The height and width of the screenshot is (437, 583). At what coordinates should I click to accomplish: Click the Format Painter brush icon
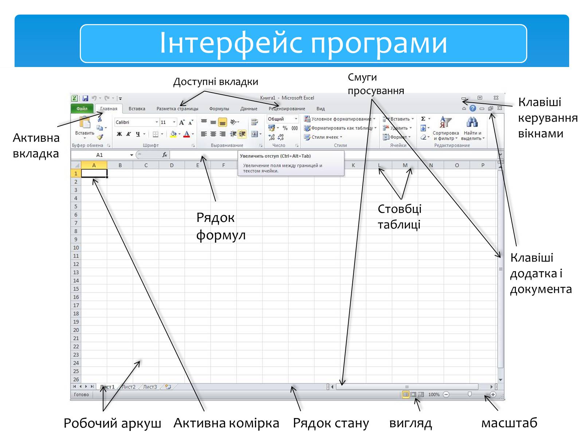click(x=100, y=137)
